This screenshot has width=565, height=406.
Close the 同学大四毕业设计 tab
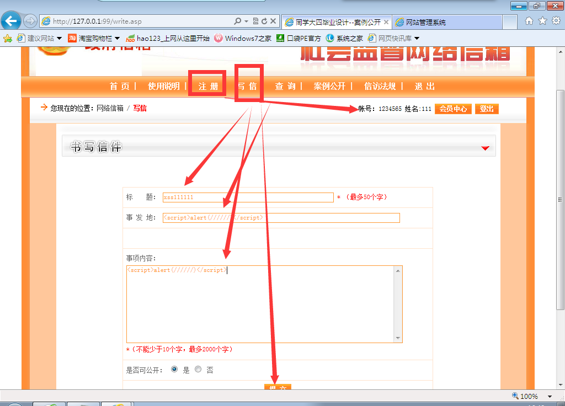(x=386, y=22)
